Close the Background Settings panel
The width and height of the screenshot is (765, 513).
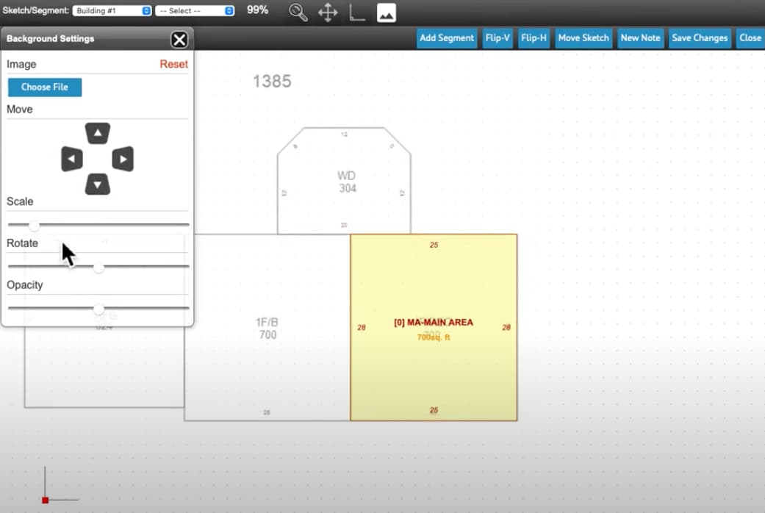click(x=179, y=39)
